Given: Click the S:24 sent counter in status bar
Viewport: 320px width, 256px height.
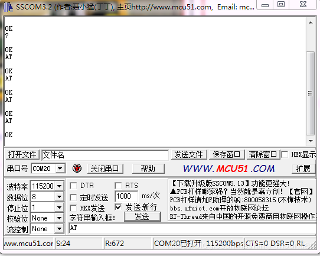Looking at the screenshot, I should coord(79,244).
